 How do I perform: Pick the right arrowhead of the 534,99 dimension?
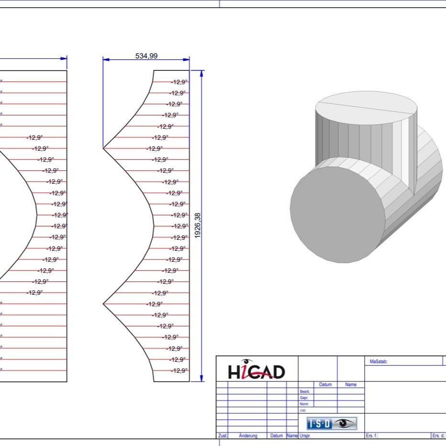pos(186,60)
